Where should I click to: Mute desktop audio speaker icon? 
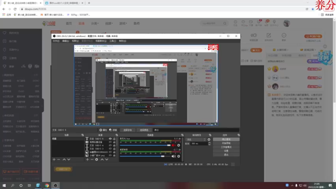(x=173, y=156)
